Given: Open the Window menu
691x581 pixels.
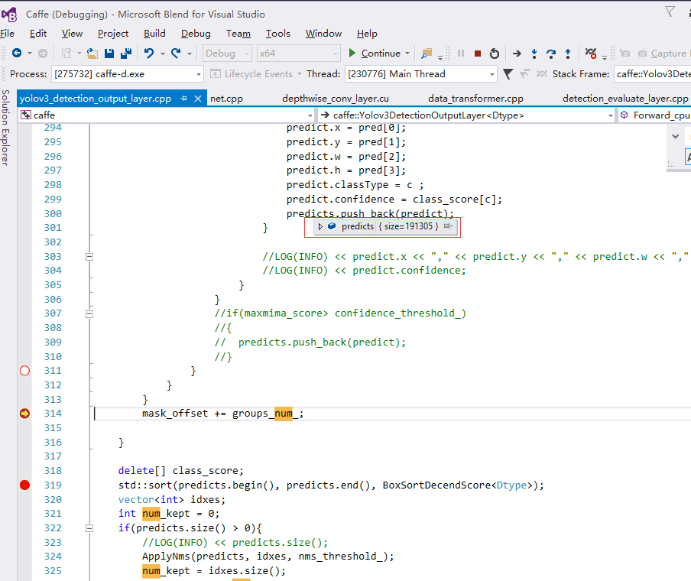Looking at the screenshot, I should [x=323, y=34].
